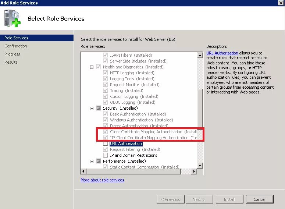Click the Install button
285x209 pixels.
tap(229, 199)
